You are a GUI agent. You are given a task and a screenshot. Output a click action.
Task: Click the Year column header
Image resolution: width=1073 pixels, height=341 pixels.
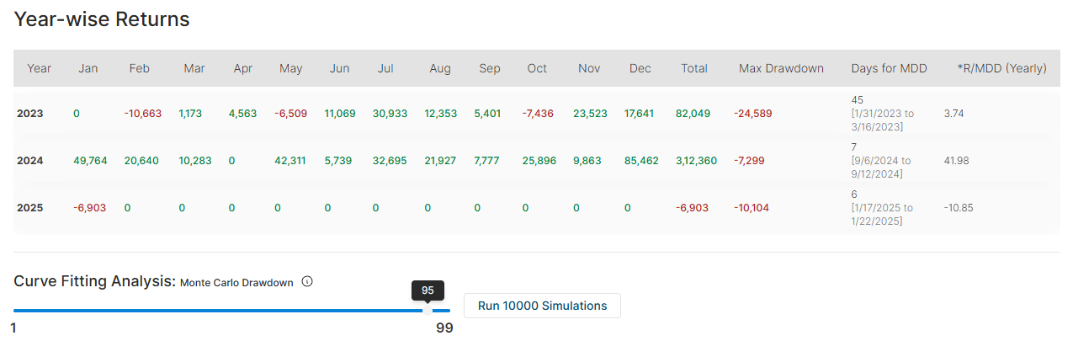tap(39, 68)
